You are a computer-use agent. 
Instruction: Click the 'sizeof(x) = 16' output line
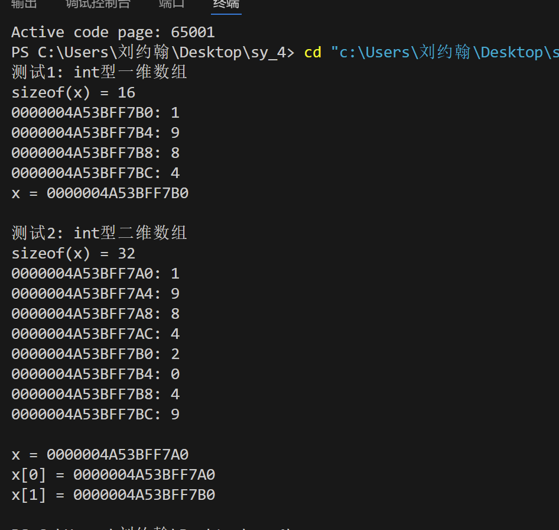click(73, 93)
